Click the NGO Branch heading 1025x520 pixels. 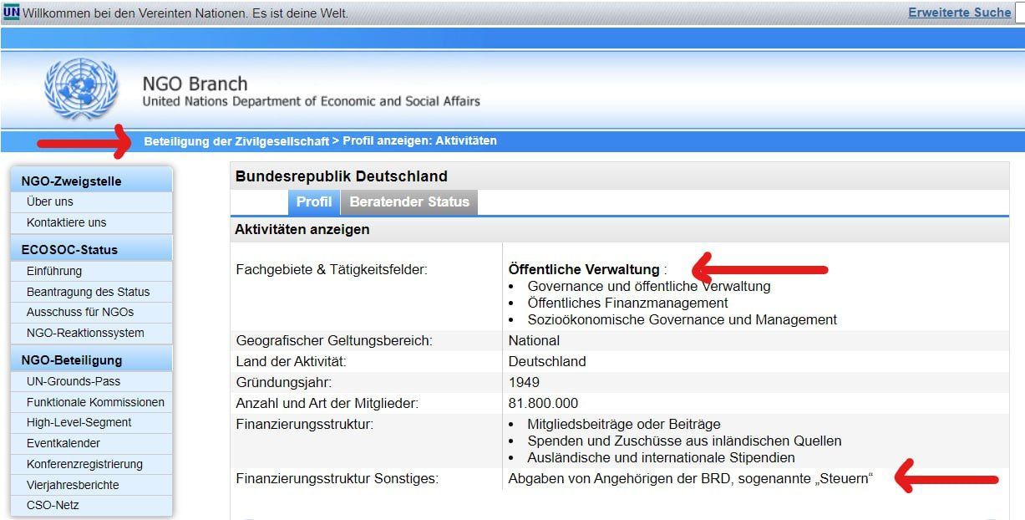coord(195,84)
